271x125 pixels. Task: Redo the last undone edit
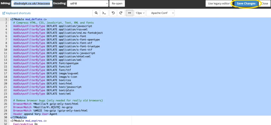click(121, 13)
